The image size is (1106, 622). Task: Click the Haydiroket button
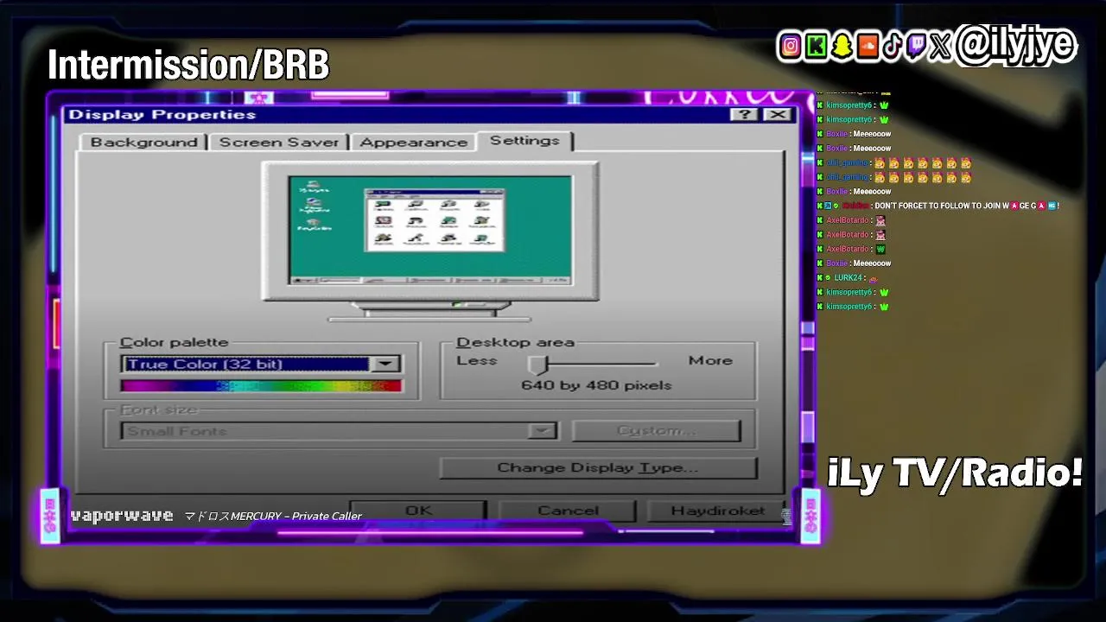717,511
